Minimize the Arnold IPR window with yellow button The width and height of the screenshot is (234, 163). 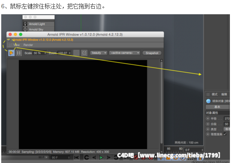(x=16, y=34)
